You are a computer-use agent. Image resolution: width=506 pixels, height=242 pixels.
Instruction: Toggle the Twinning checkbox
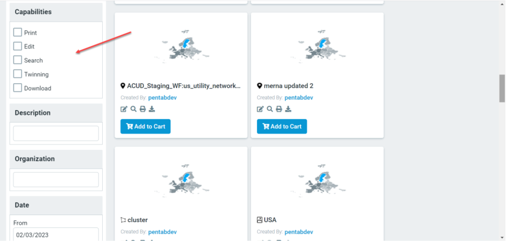[18, 74]
